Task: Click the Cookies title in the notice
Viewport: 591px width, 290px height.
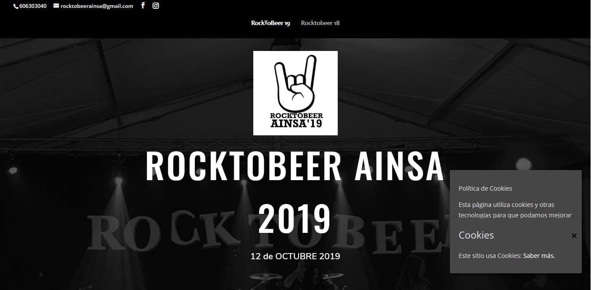Action: (x=476, y=235)
